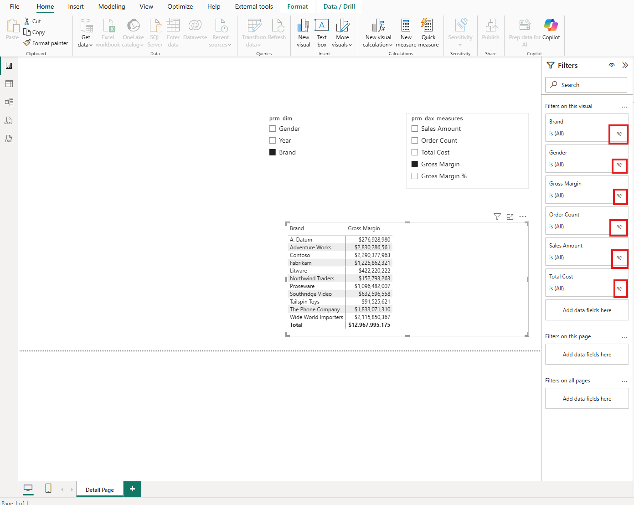
Task: Open options for Filters on this visual
Action: (x=624, y=107)
